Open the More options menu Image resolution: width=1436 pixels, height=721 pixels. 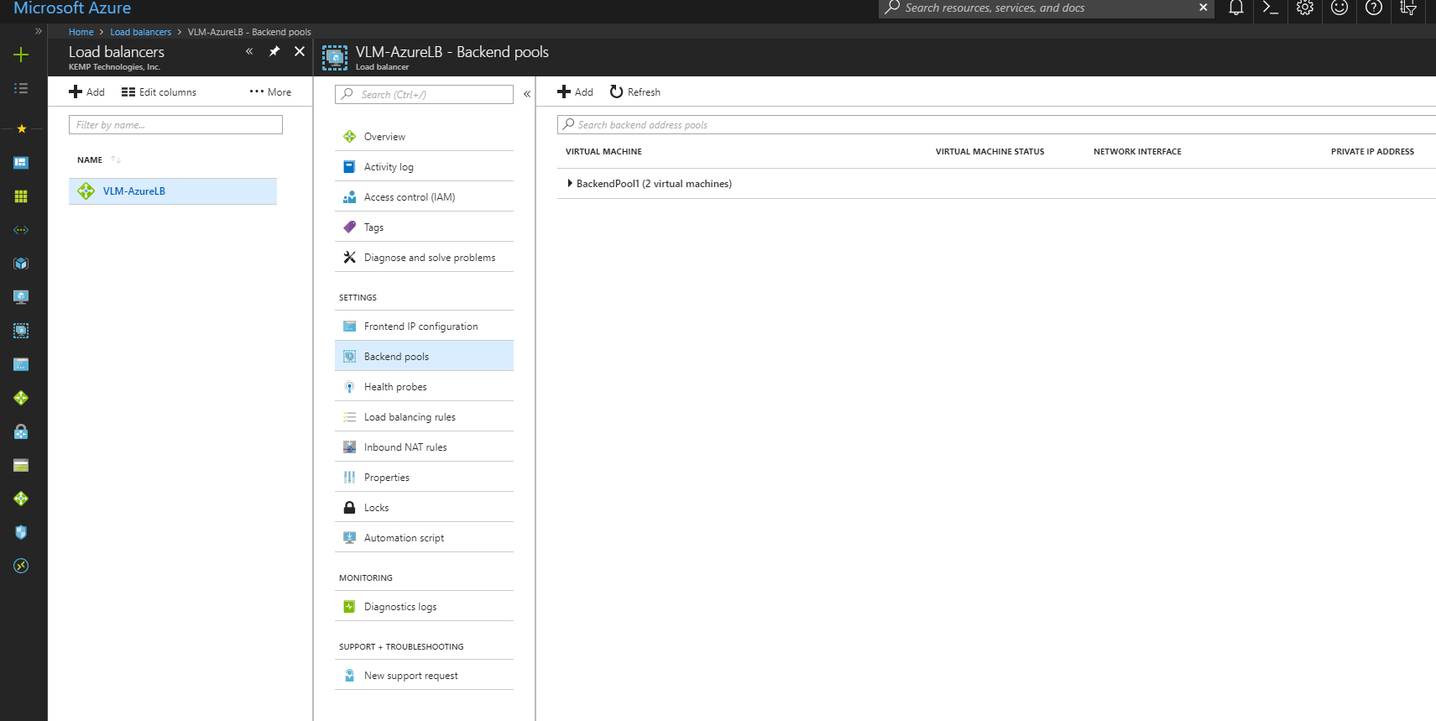pos(270,92)
